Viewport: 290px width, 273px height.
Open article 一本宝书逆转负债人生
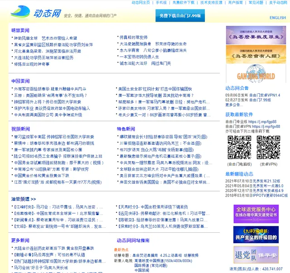(139, 57)
